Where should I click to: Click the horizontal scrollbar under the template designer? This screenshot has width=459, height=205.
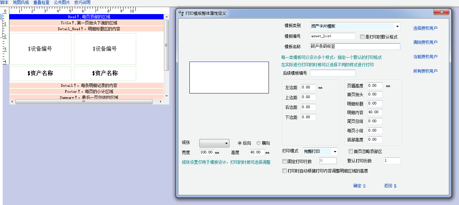[x=84, y=101]
